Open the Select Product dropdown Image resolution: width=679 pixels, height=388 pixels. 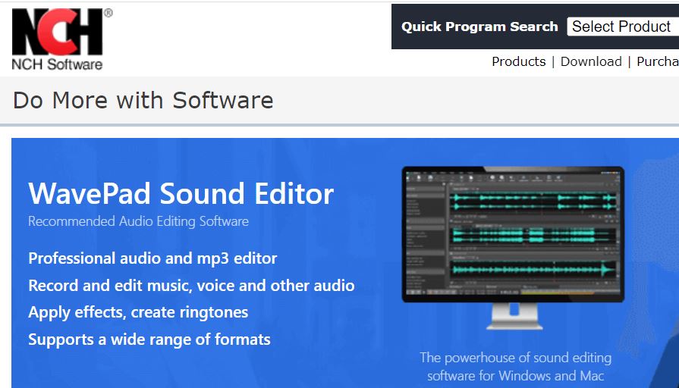[x=623, y=27]
